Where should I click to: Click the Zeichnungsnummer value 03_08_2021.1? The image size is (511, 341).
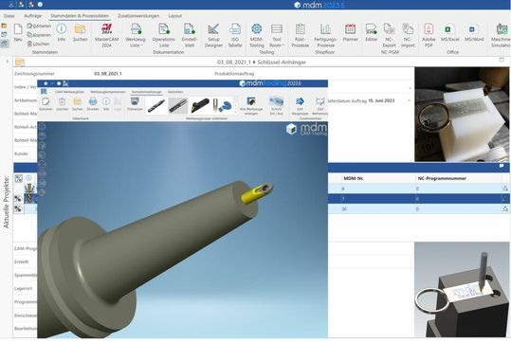pyautogui.click(x=108, y=74)
